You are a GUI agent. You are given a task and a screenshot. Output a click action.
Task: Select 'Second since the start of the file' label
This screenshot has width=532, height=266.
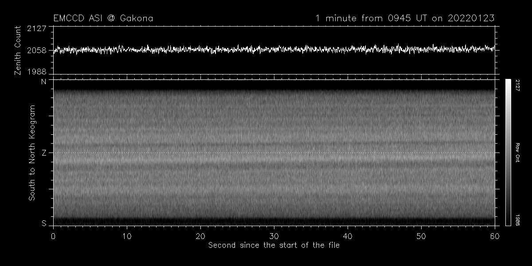pyautogui.click(x=274, y=245)
